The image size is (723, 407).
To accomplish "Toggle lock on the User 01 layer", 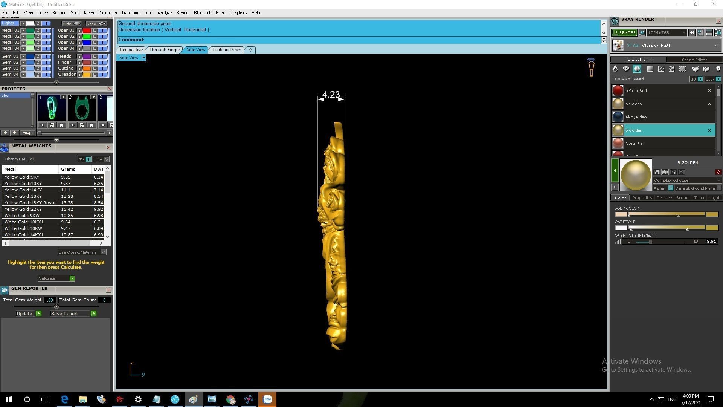I will pyautogui.click(x=94, y=31).
